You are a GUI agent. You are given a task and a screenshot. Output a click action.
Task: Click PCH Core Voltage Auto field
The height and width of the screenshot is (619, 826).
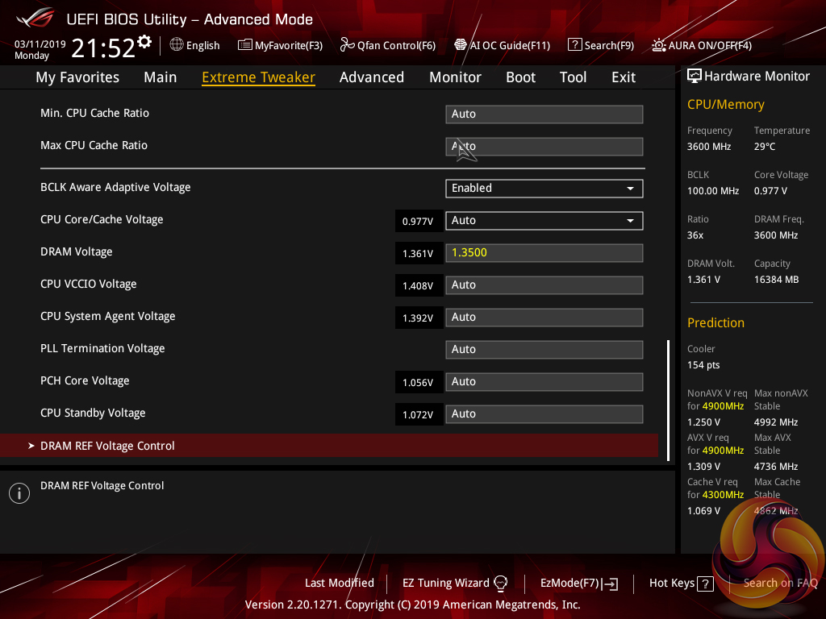tap(544, 381)
